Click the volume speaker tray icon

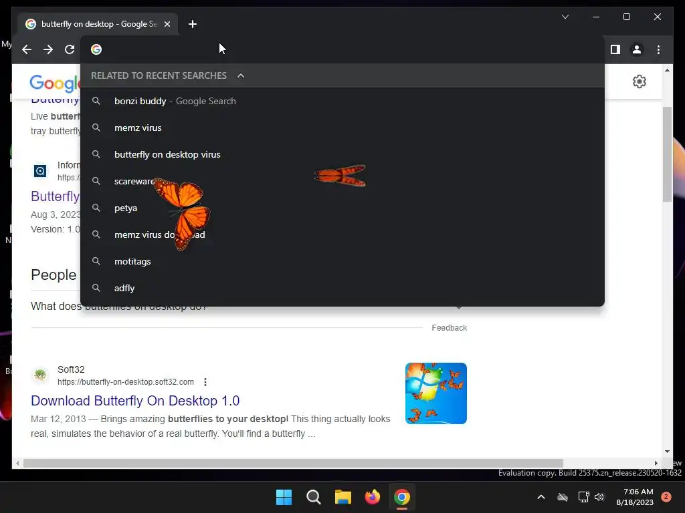[599, 497]
